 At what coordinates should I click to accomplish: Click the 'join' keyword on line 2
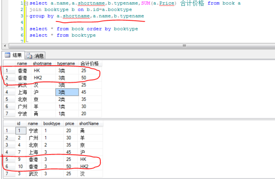[36, 9]
